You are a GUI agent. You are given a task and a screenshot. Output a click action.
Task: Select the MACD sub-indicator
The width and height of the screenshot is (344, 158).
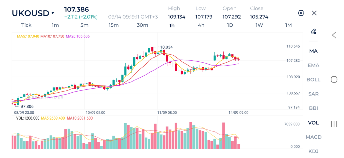tap(313, 137)
